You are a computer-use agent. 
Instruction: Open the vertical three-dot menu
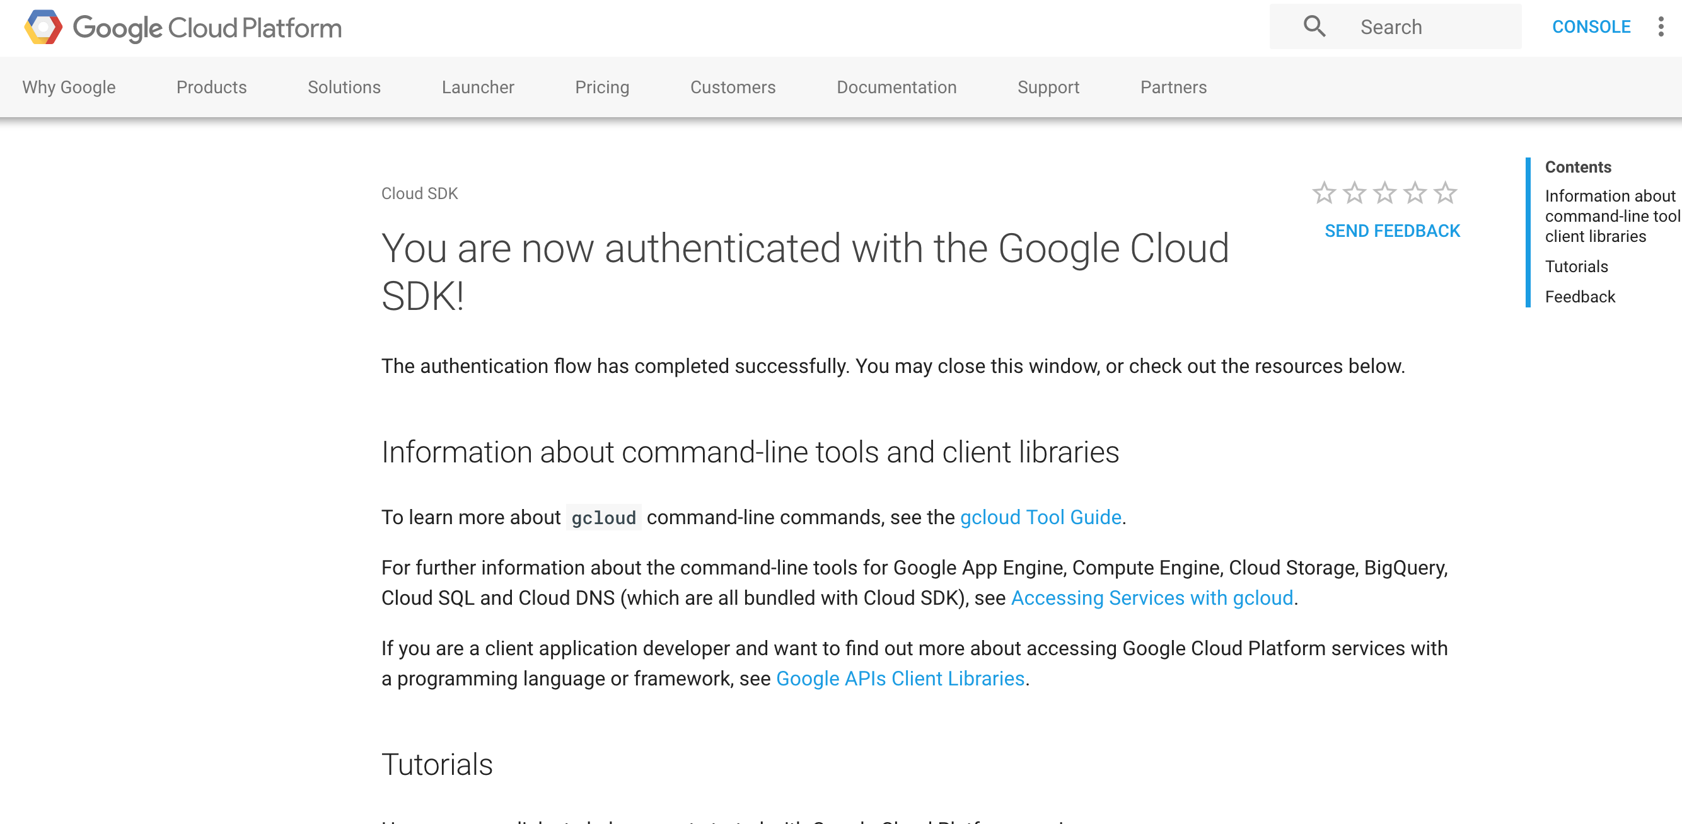coord(1661,26)
